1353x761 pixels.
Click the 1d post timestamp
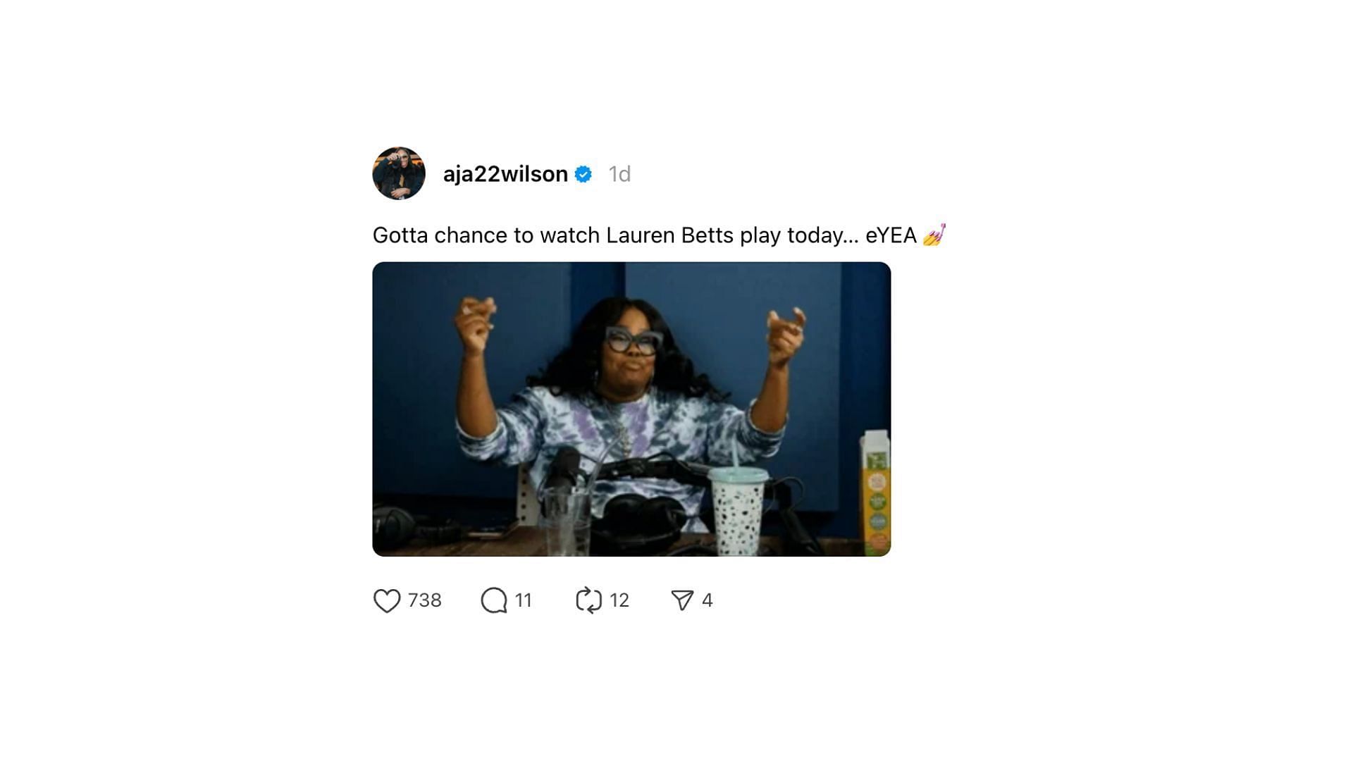point(619,174)
